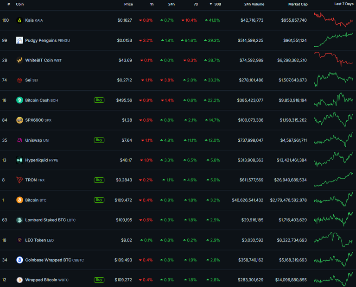Open the Uniswap UNI coin page
The image size is (356, 287).
[37, 140]
